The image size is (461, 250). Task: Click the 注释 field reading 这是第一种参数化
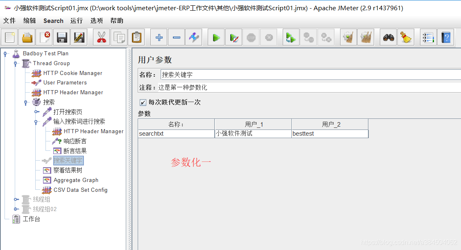tap(309, 87)
